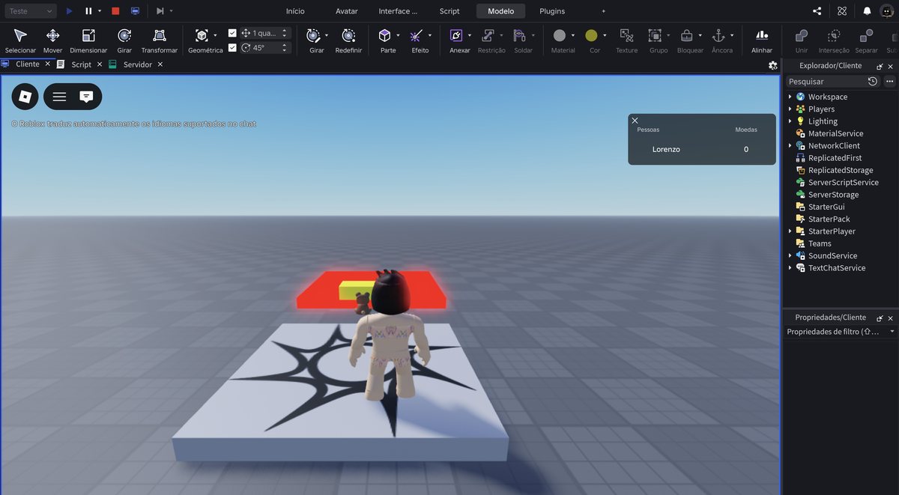The image size is (899, 495).
Task: Pause the running test
Action: click(88, 11)
